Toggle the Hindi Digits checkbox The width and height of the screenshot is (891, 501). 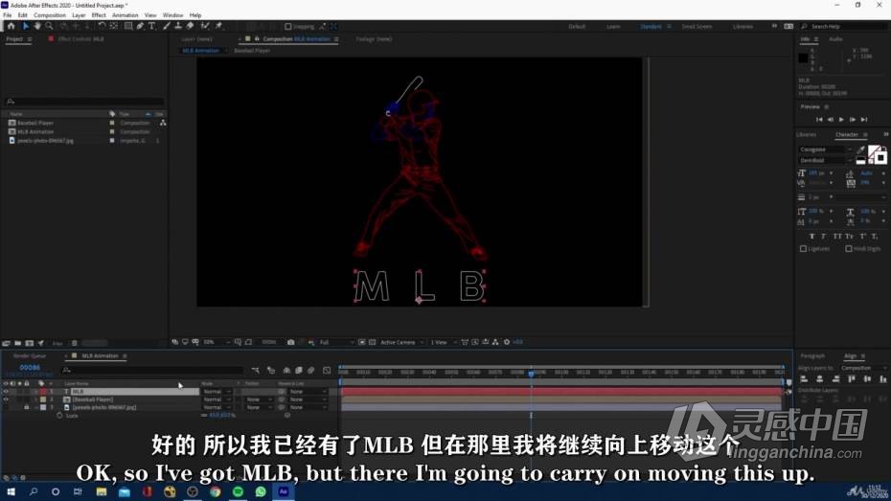pyautogui.click(x=849, y=249)
